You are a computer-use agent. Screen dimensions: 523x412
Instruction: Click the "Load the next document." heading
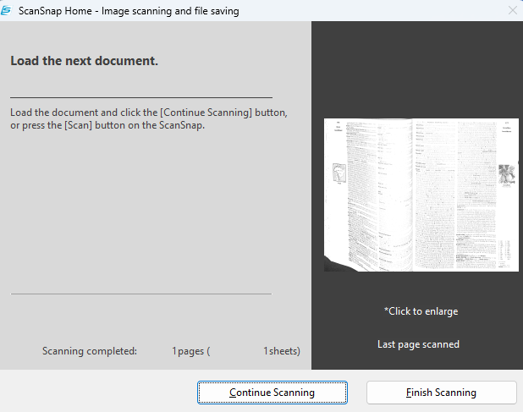point(84,61)
